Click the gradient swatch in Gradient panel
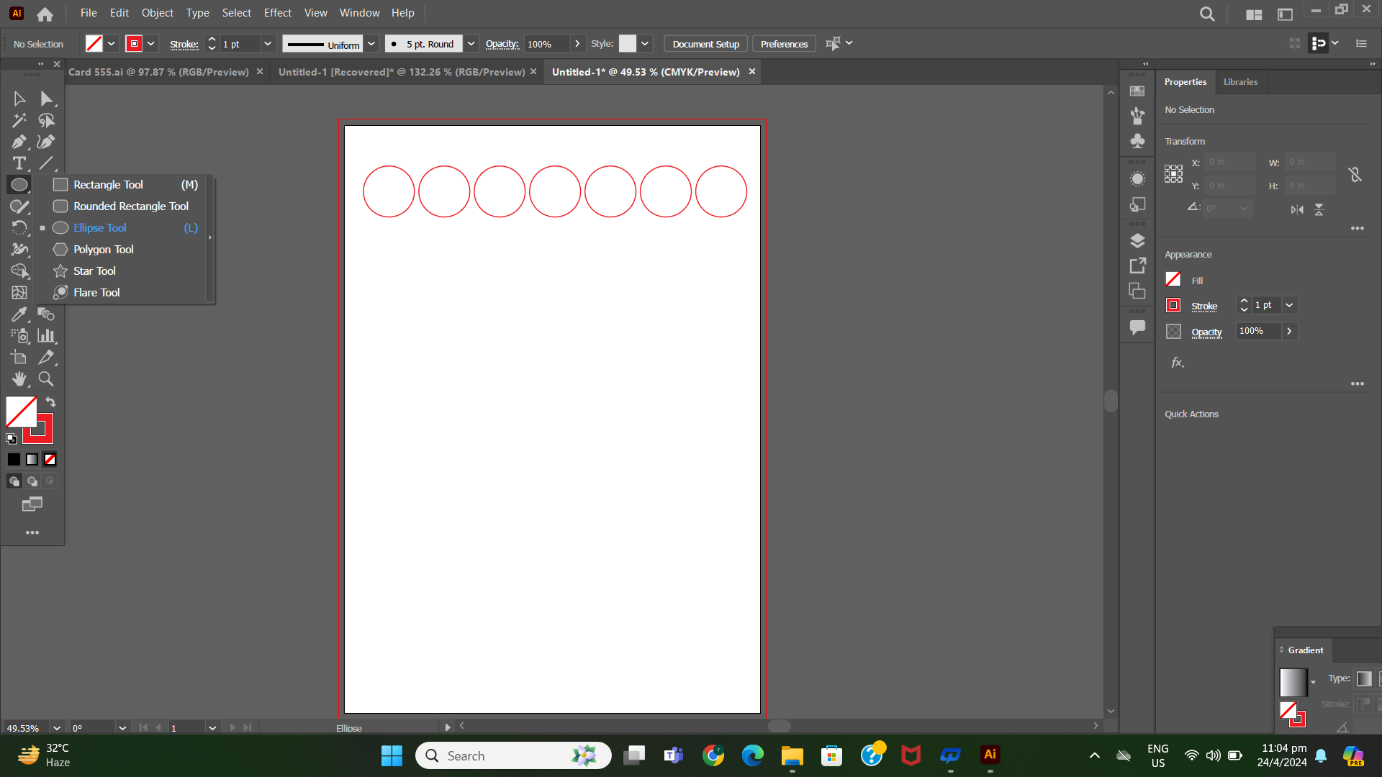The image size is (1382, 777). coord(1293,682)
